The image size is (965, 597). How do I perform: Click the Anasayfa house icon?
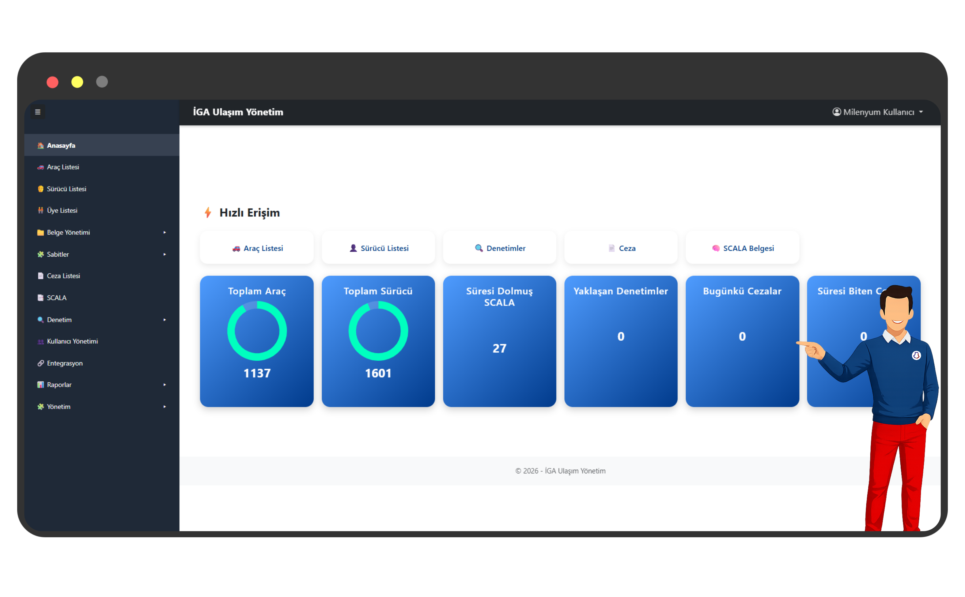[x=40, y=145]
